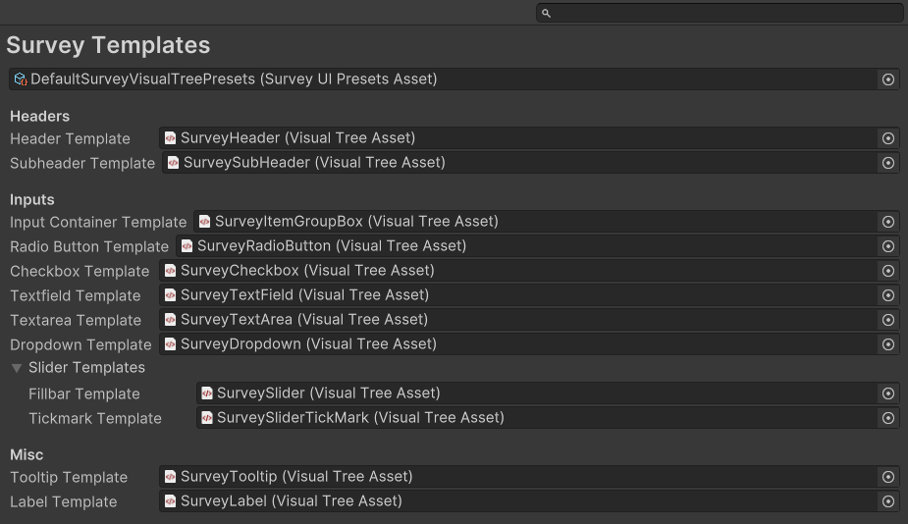Collapse the Slider Templates foldout
Viewport: 908px width, 524px height.
17,368
